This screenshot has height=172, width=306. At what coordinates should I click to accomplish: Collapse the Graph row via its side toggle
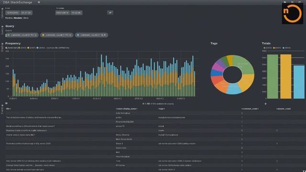2,44
